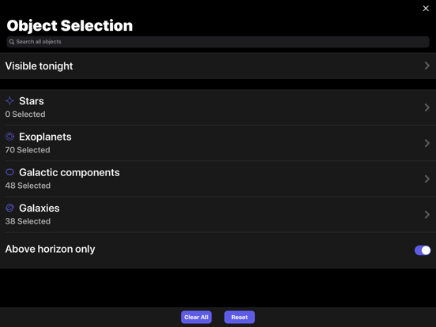This screenshot has height=327, width=436.
Task: Click the Clear All button
Action: (196, 317)
